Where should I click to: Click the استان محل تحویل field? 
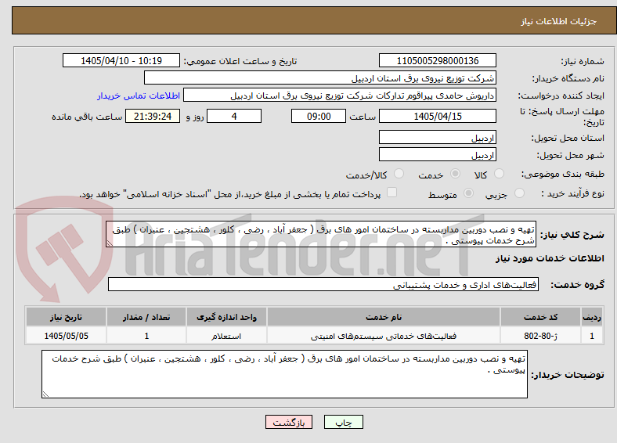click(x=438, y=137)
